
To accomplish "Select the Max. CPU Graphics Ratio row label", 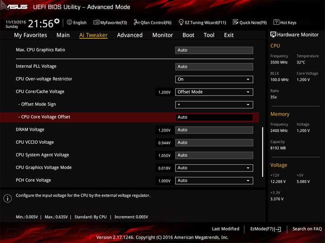I will click(41, 50).
